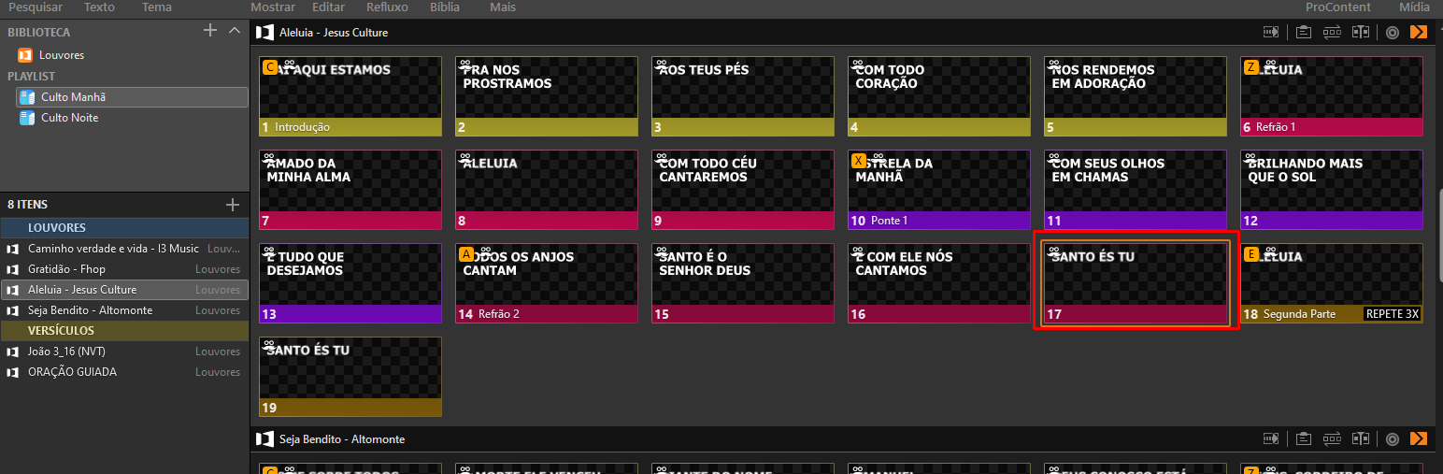The height and width of the screenshot is (474, 1443).
Task: Click hotkey badge Z on Refrão 1 slide
Action: [1251, 67]
